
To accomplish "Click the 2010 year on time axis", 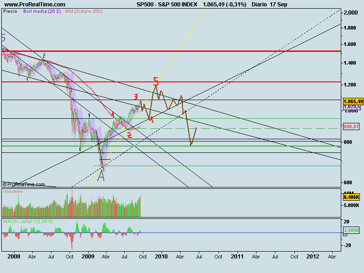I will click(x=161, y=256).
